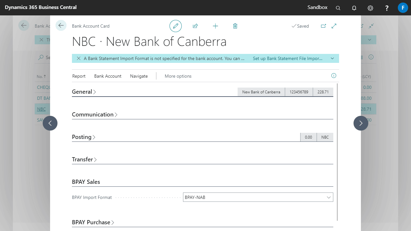The height and width of the screenshot is (231, 411).
Task: Click the 228.71 balance summary
Action: pos(323,92)
